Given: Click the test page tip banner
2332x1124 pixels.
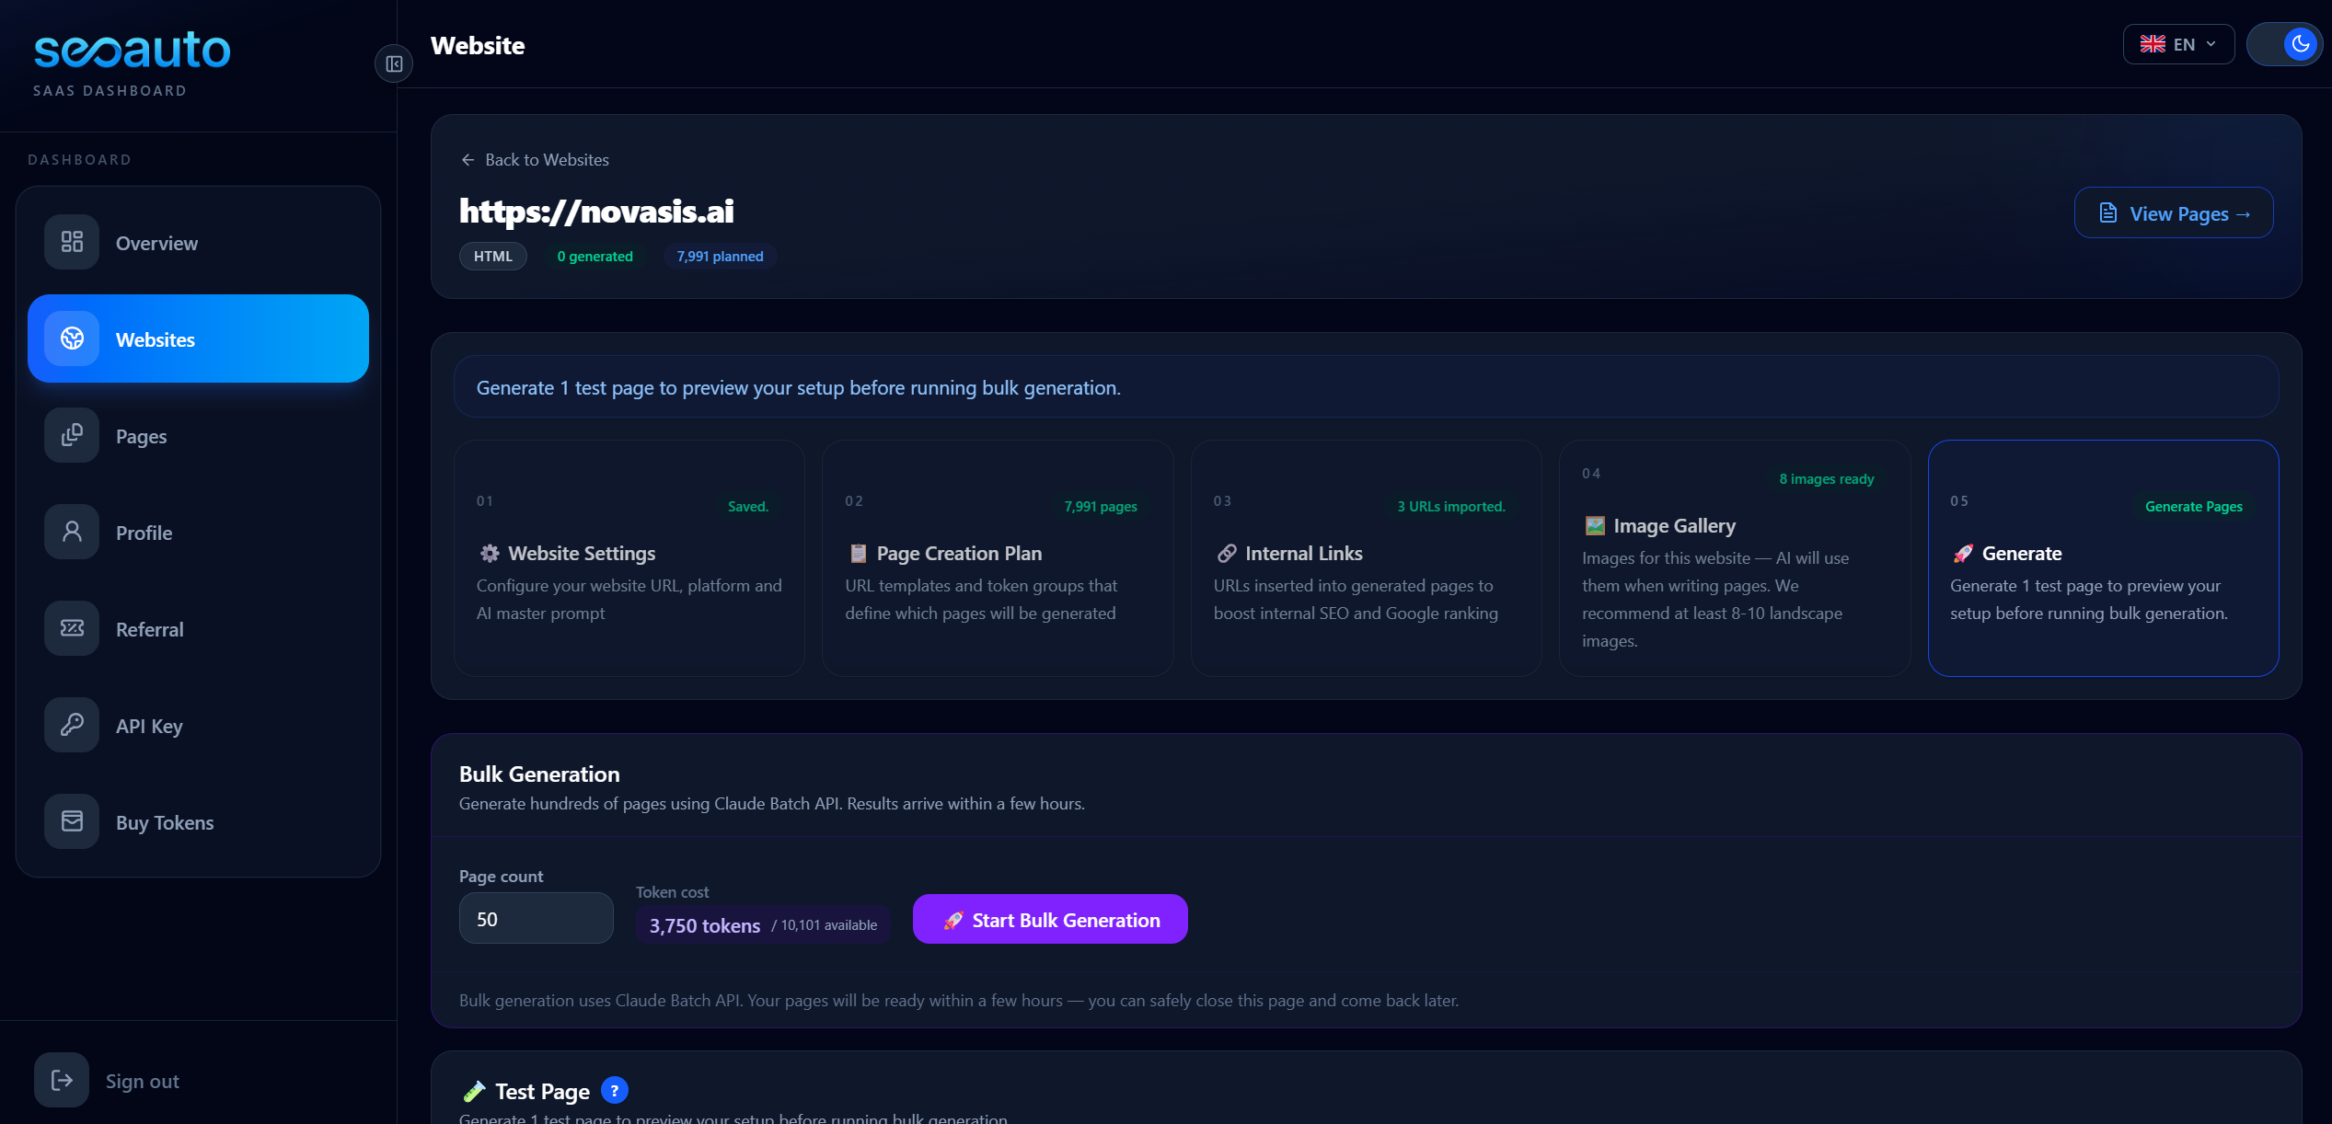Looking at the screenshot, I should pos(1366,387).
